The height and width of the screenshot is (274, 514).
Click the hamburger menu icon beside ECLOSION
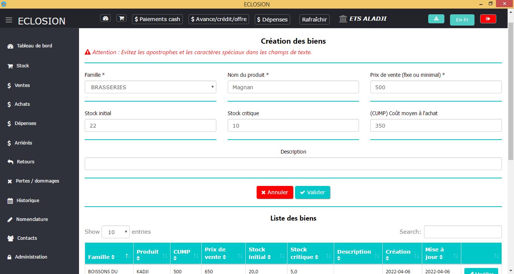[9, 20]
